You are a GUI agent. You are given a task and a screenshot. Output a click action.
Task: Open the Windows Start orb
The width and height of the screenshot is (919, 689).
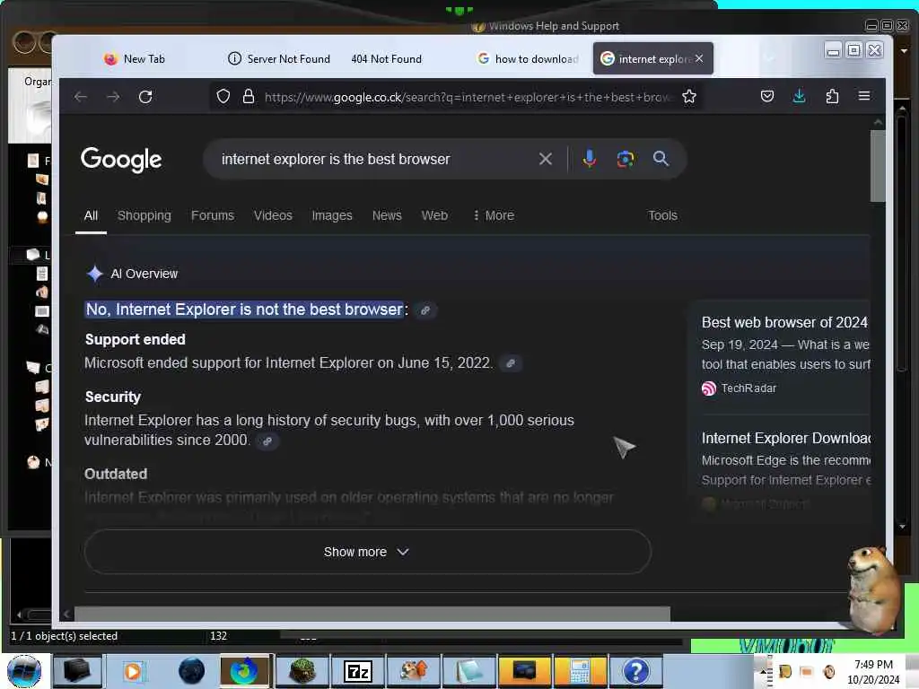(x=24, y=671)
